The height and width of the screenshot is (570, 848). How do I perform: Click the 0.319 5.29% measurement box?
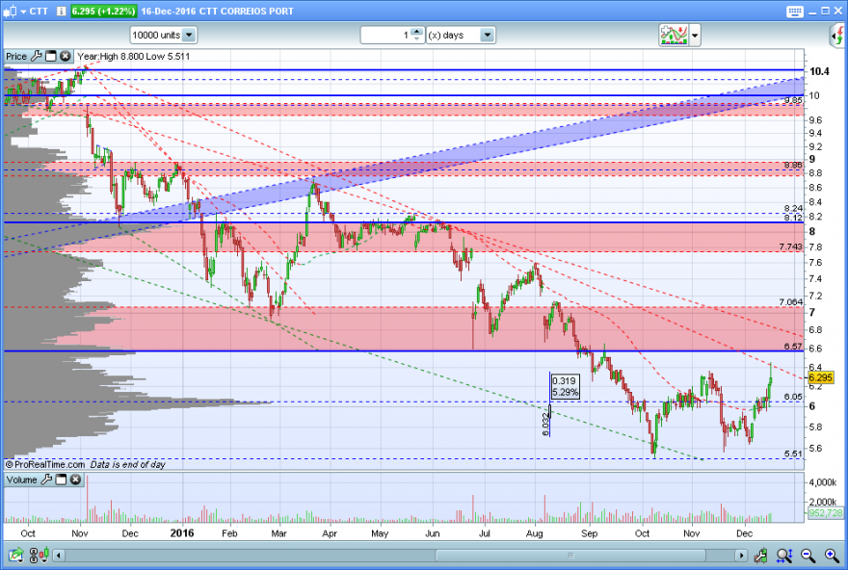point(565,387)
